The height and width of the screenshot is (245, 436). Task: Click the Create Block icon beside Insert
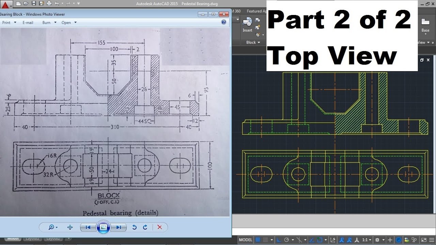(257, 20)
